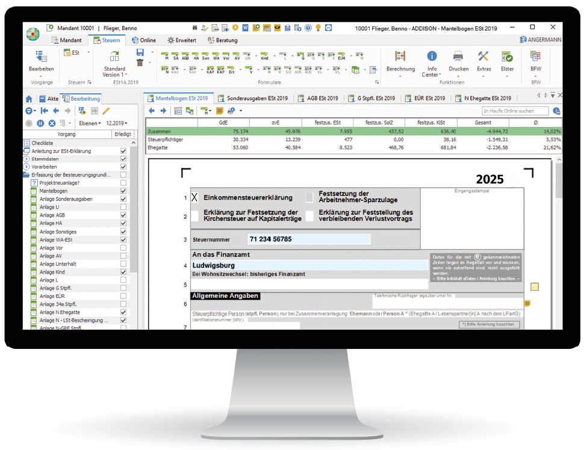584x450 pixels.
Task: Click the home icon in left panel
Action: pos(28,99)
